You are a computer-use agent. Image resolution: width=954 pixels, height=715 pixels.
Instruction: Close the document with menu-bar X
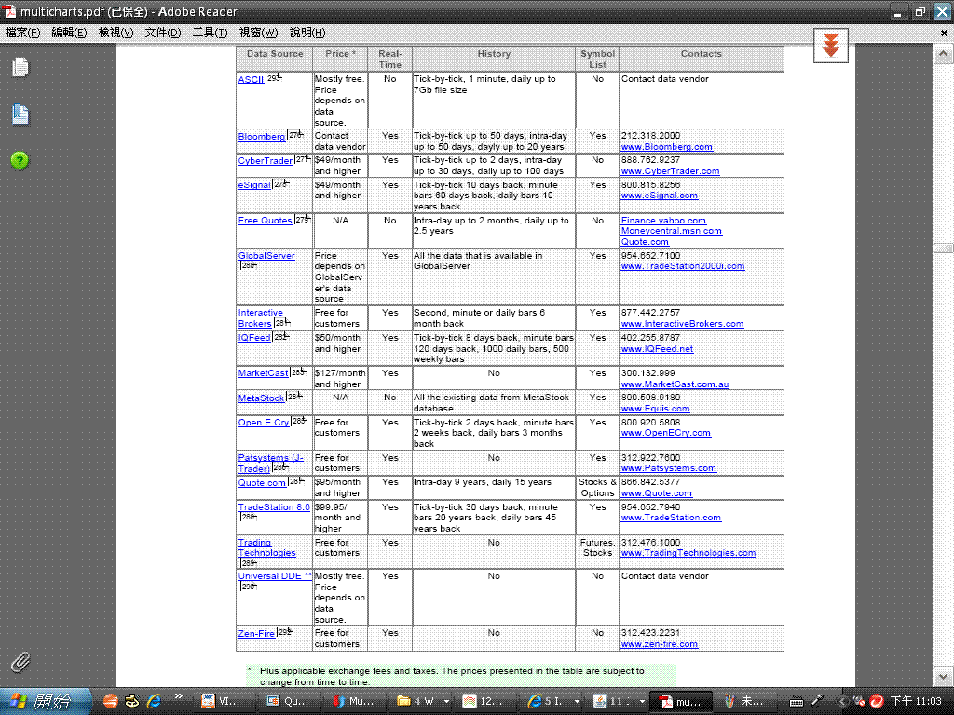[x=945, y=33]
